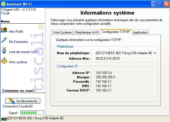The width and height of the screenshot is (170, 122).
Task: Click the Infos système gear icon
Action: coord(4,60)
